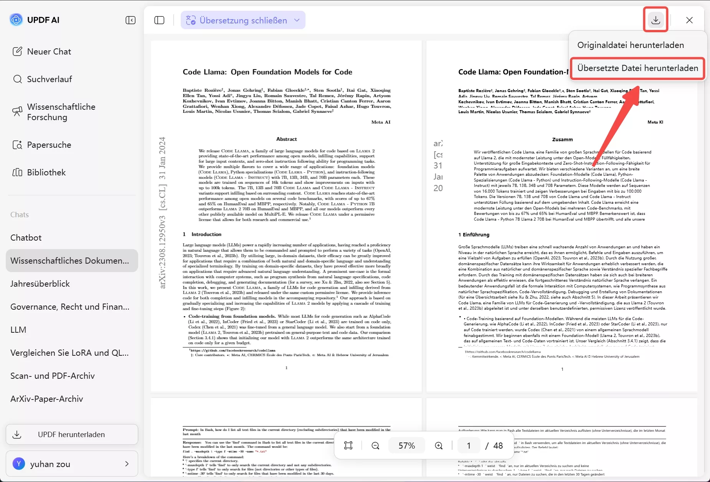Click the Übersetzung schließen button
710x482 pixels.
pos(243,20)
